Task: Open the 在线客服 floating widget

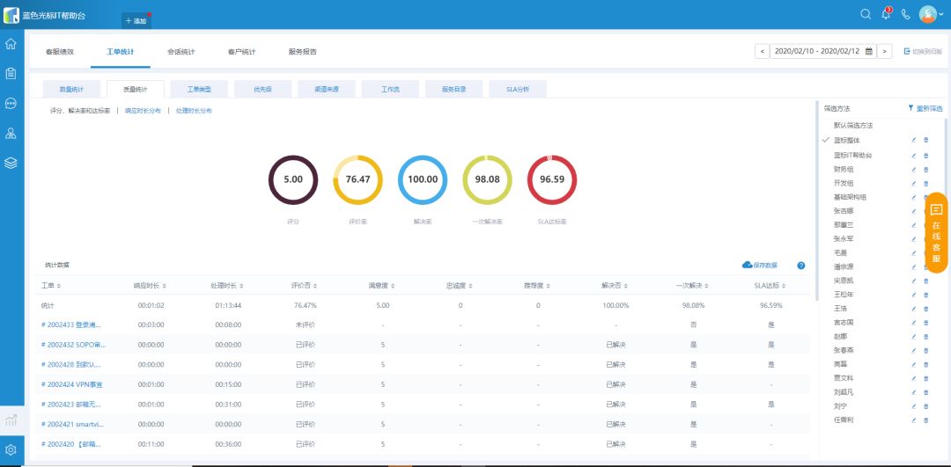Action: click(x=937, y=233)
